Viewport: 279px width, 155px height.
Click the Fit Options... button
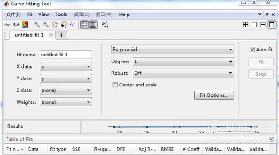pos(214,95)
